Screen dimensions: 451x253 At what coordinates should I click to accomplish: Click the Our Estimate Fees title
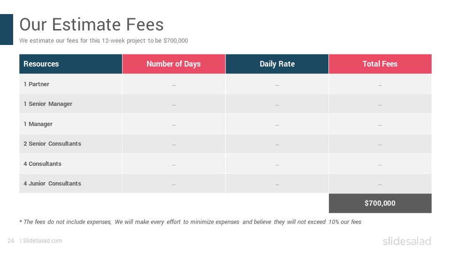point(92,24)
